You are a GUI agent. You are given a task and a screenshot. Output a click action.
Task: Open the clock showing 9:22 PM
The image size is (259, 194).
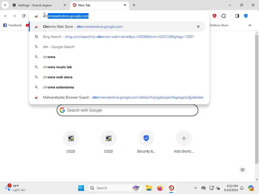(231, 188)
